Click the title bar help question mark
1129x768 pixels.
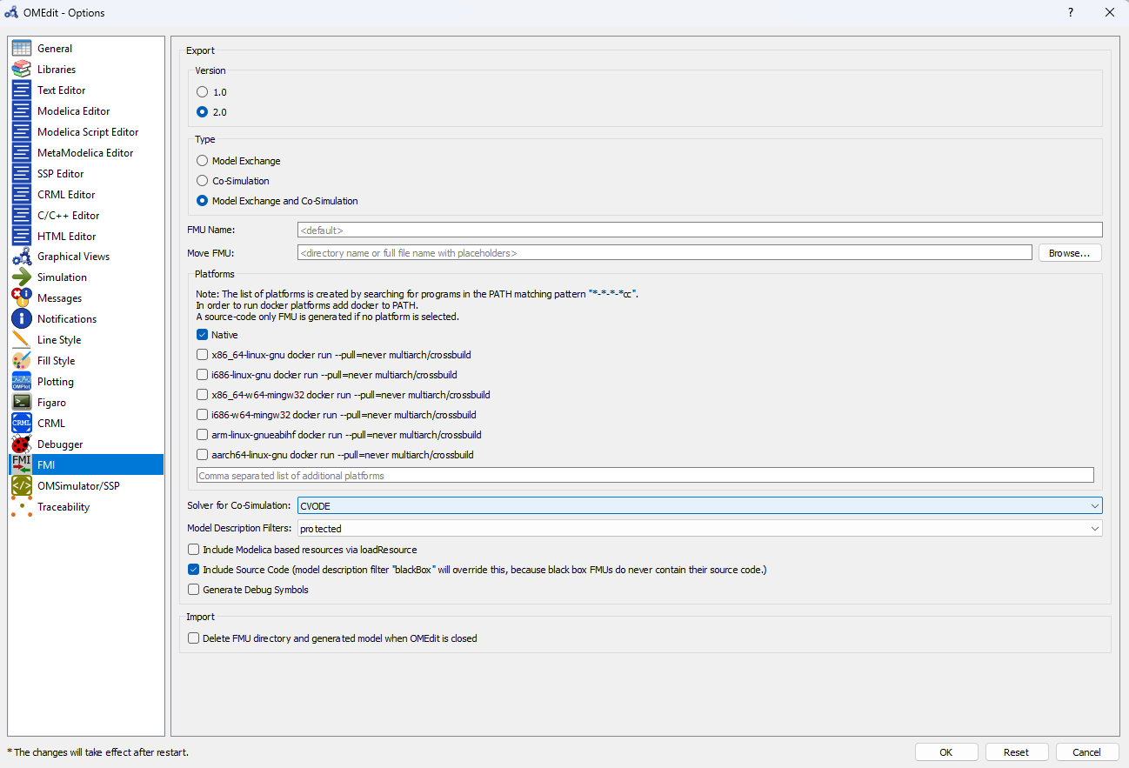[x=1070, y=12]
